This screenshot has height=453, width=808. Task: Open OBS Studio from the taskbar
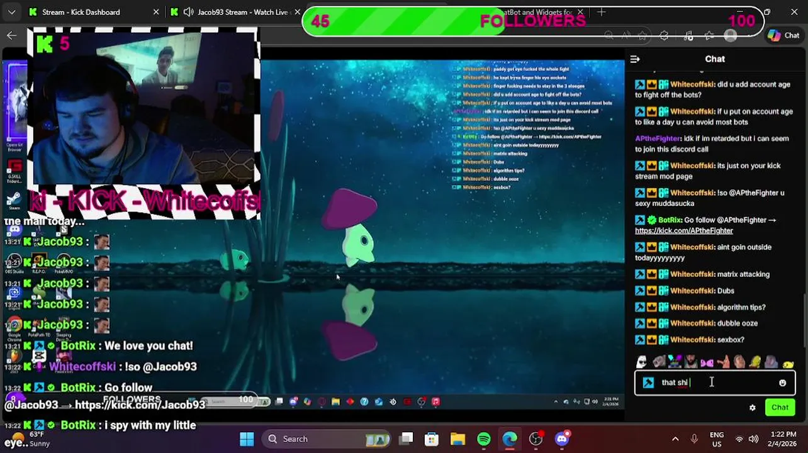pos(536,439)
